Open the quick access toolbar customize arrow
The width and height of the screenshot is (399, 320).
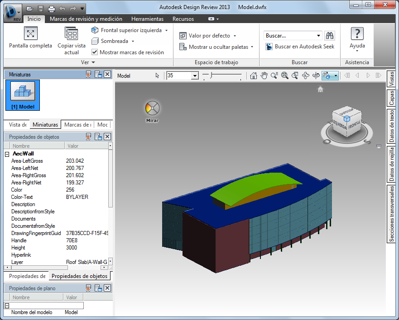coord(82,9)
